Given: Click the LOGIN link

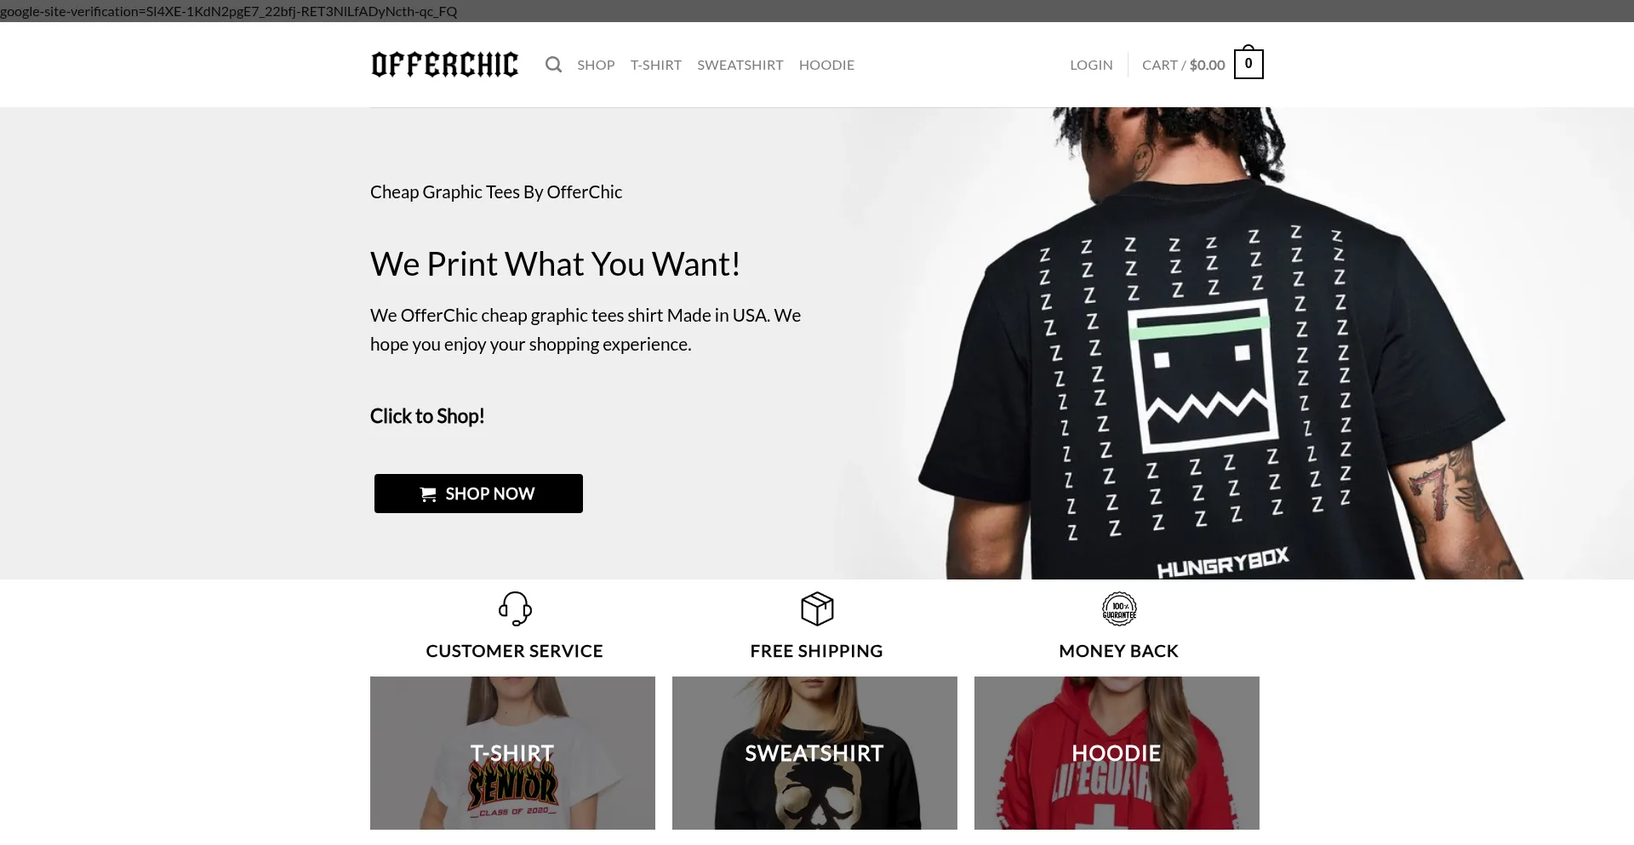Looking at the screenshot, I should pos(1091,65).
